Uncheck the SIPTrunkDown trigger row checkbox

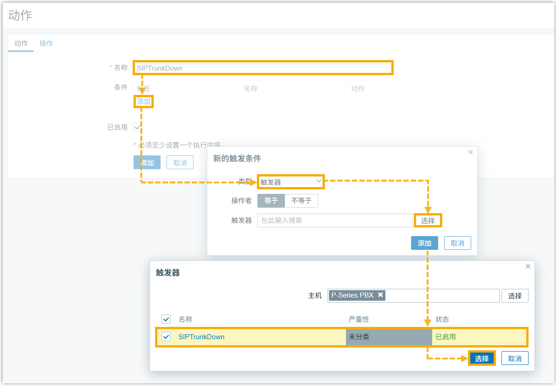(166, 337)
